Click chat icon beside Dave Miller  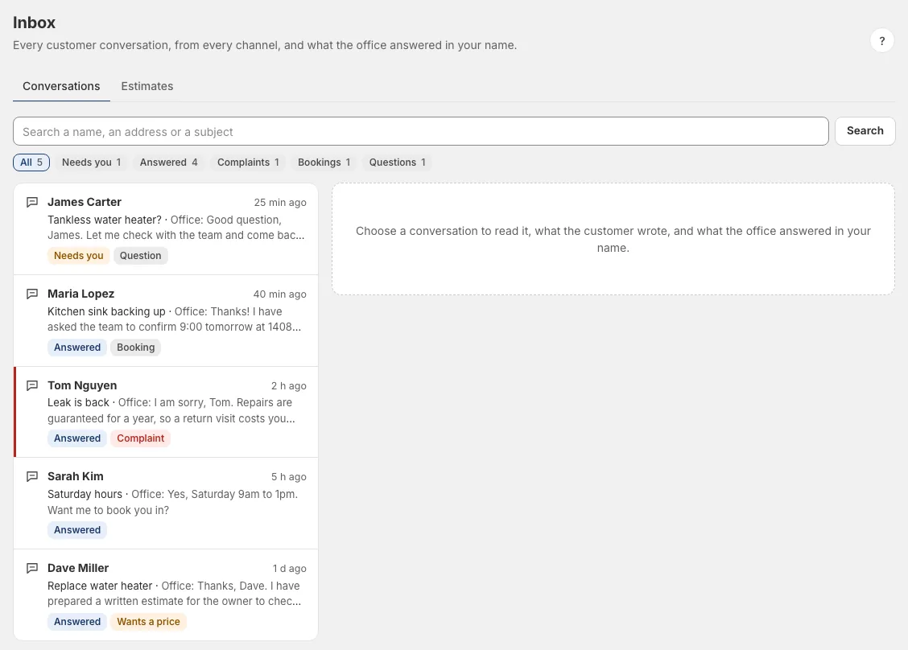point(32,569)
